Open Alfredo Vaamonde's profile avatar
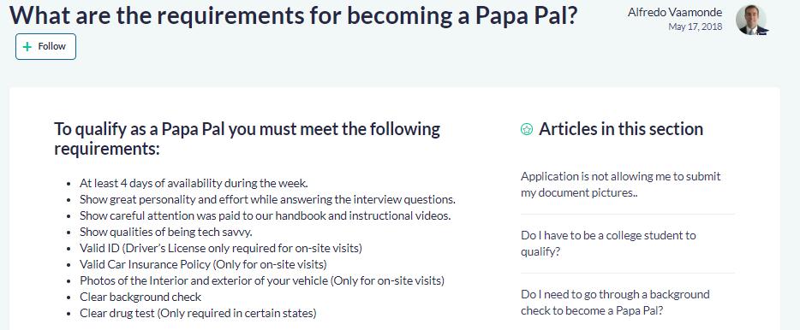 pos(751,20)
